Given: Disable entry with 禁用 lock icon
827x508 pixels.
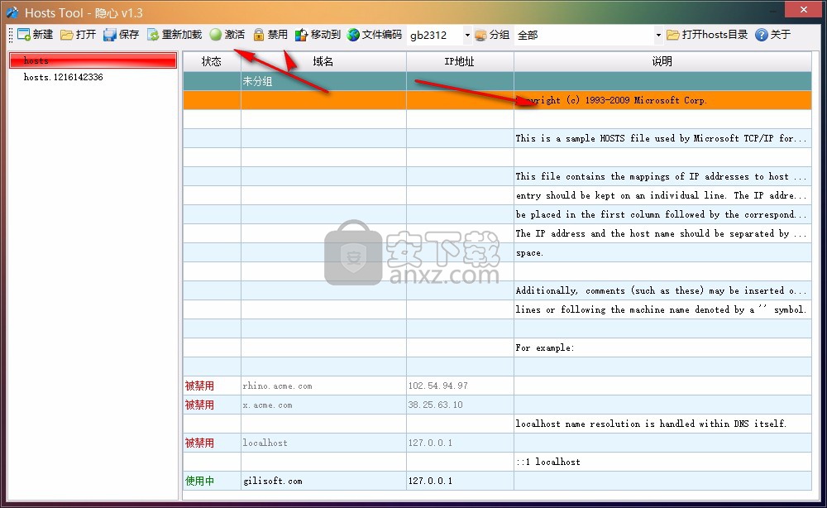Looking at the screenshot, I should (x=258, y=35).
